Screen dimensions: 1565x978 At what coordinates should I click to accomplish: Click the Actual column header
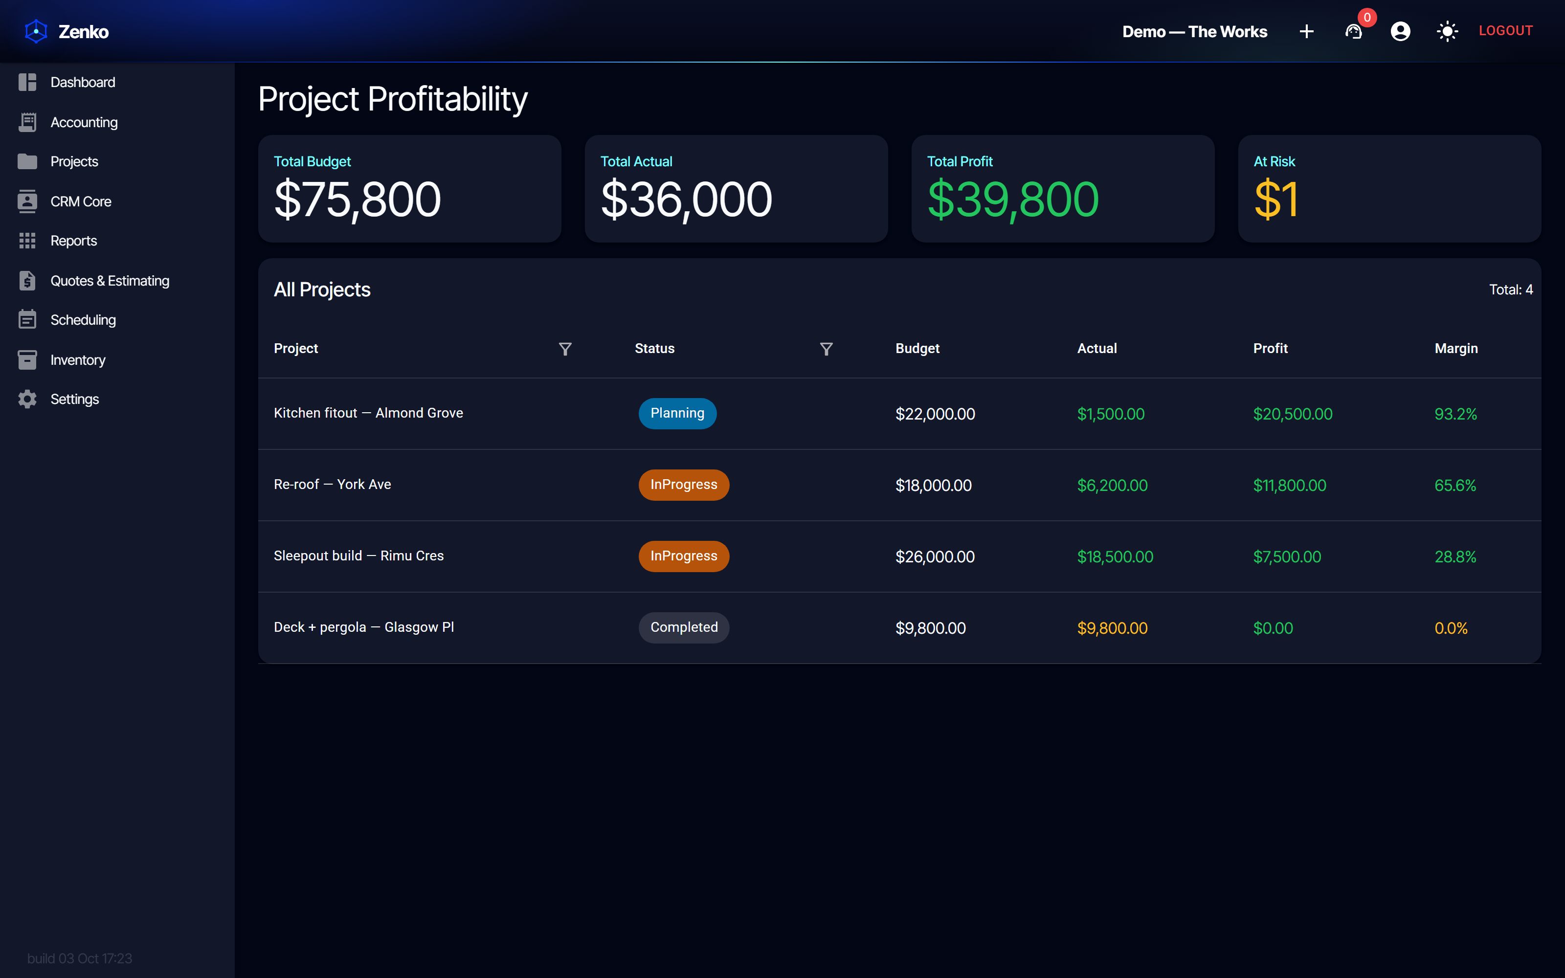1097,348
